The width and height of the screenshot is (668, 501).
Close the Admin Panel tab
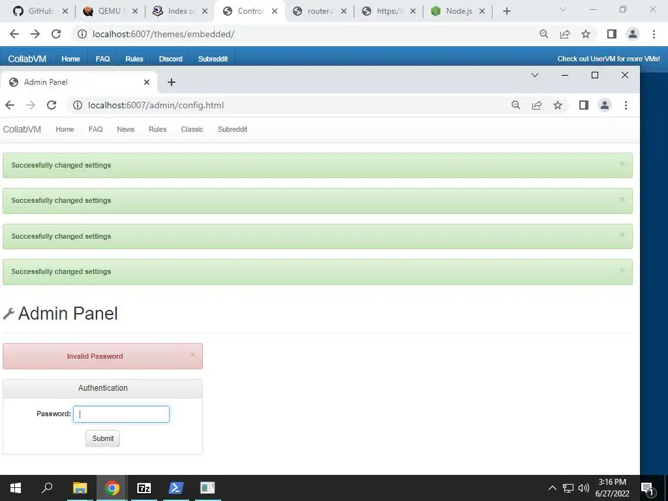click(147, 82)
